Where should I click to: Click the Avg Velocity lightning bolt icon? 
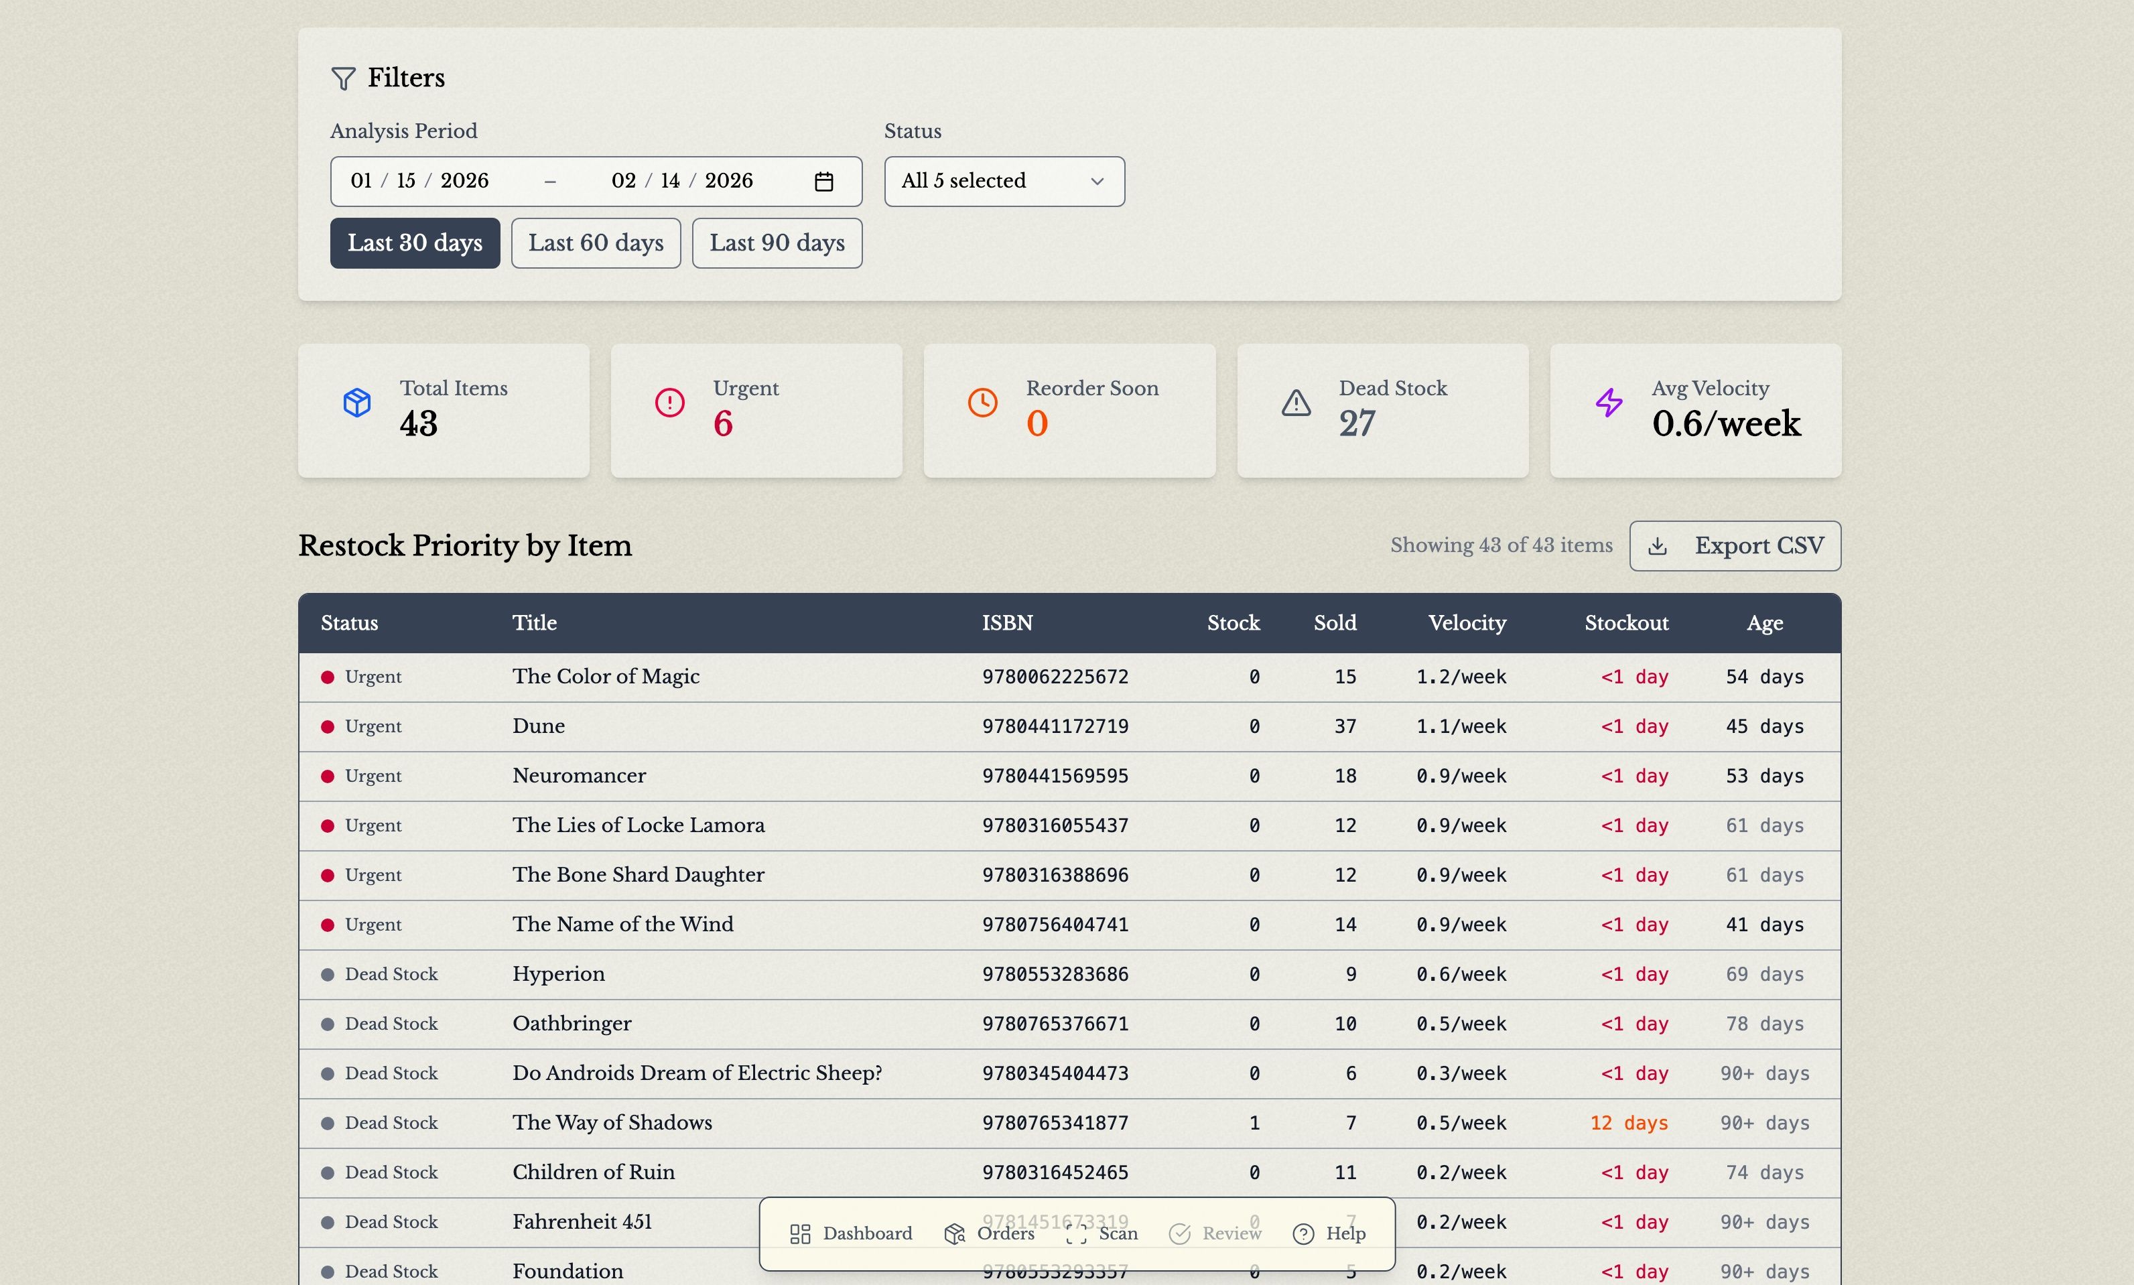click(x=1609, y=403)
